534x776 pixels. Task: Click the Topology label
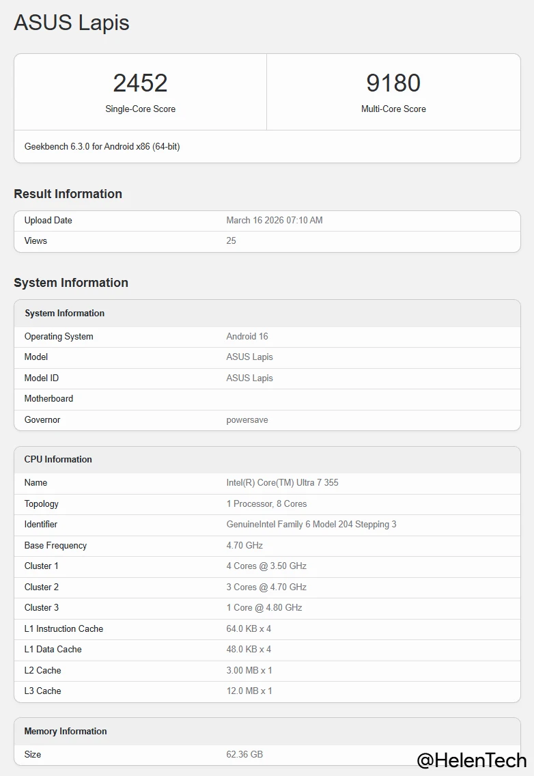tap(41, 504)
